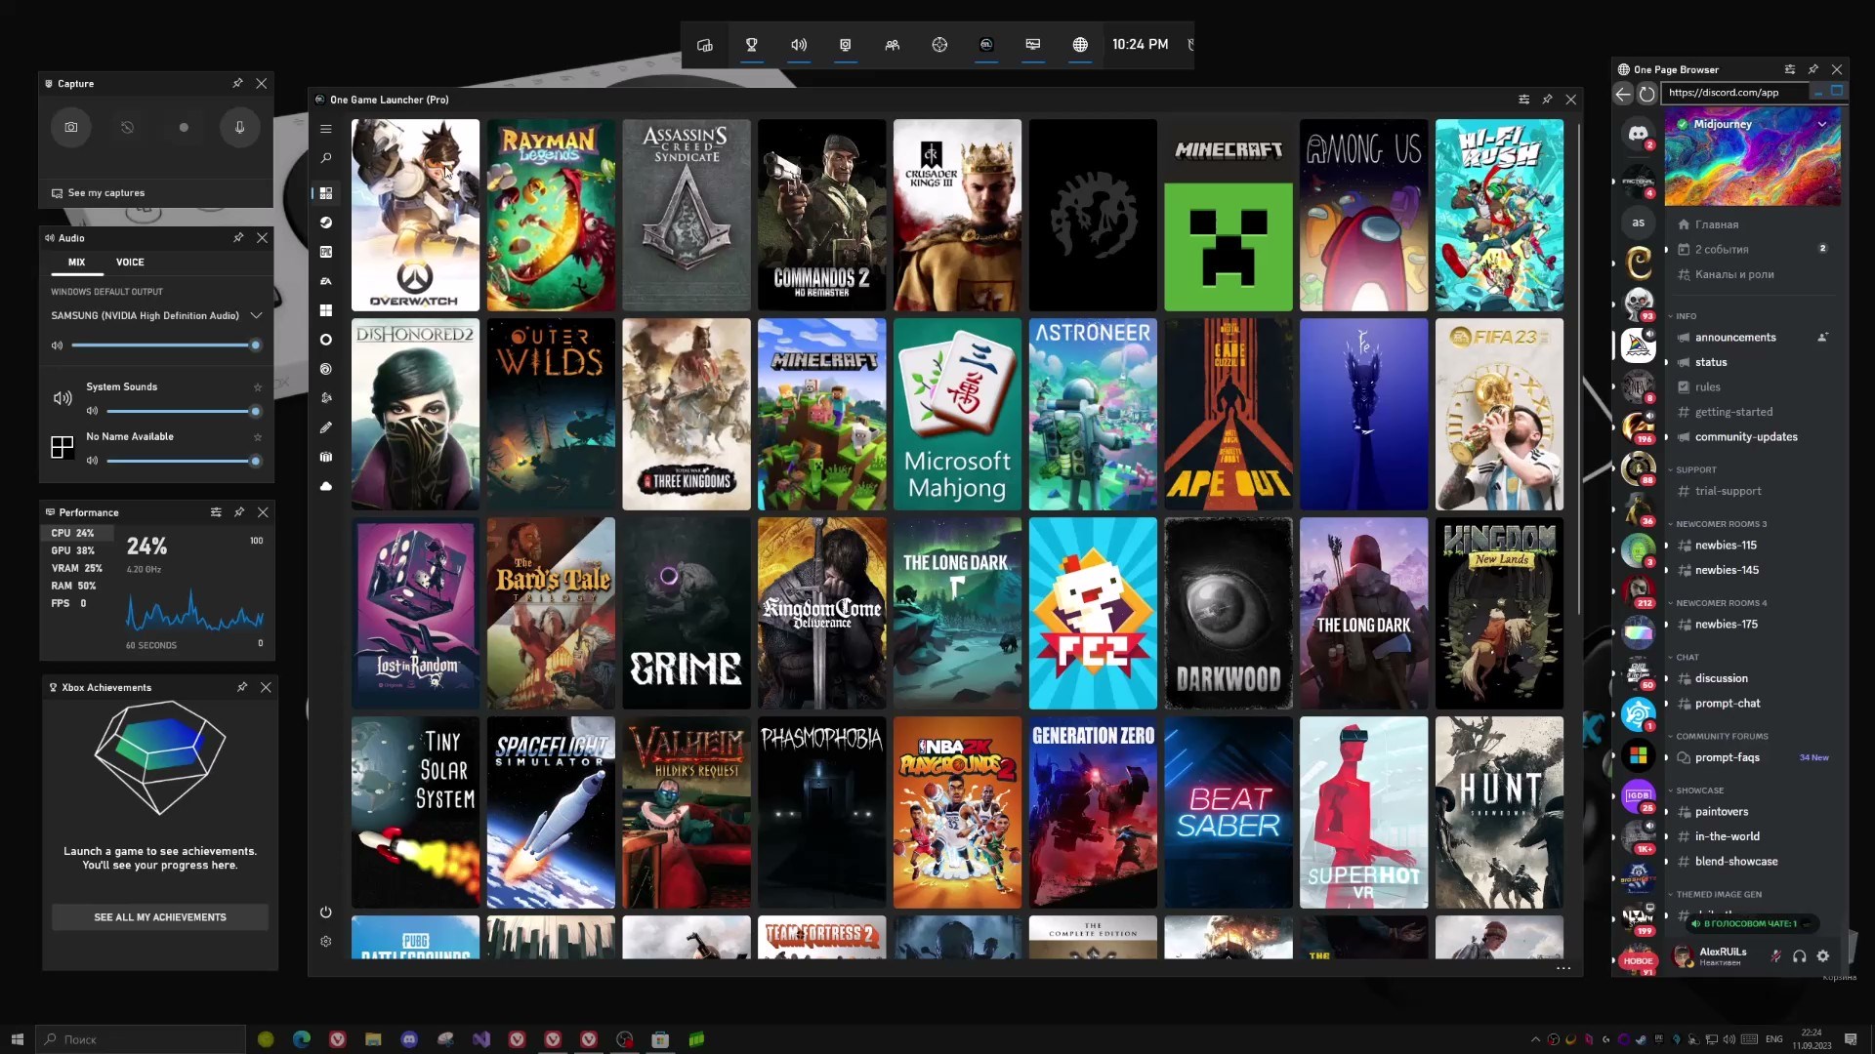1875x1054 pixels.
Task: Open the Steam library in launcher sidebar
Action: (x=326, y=223)
